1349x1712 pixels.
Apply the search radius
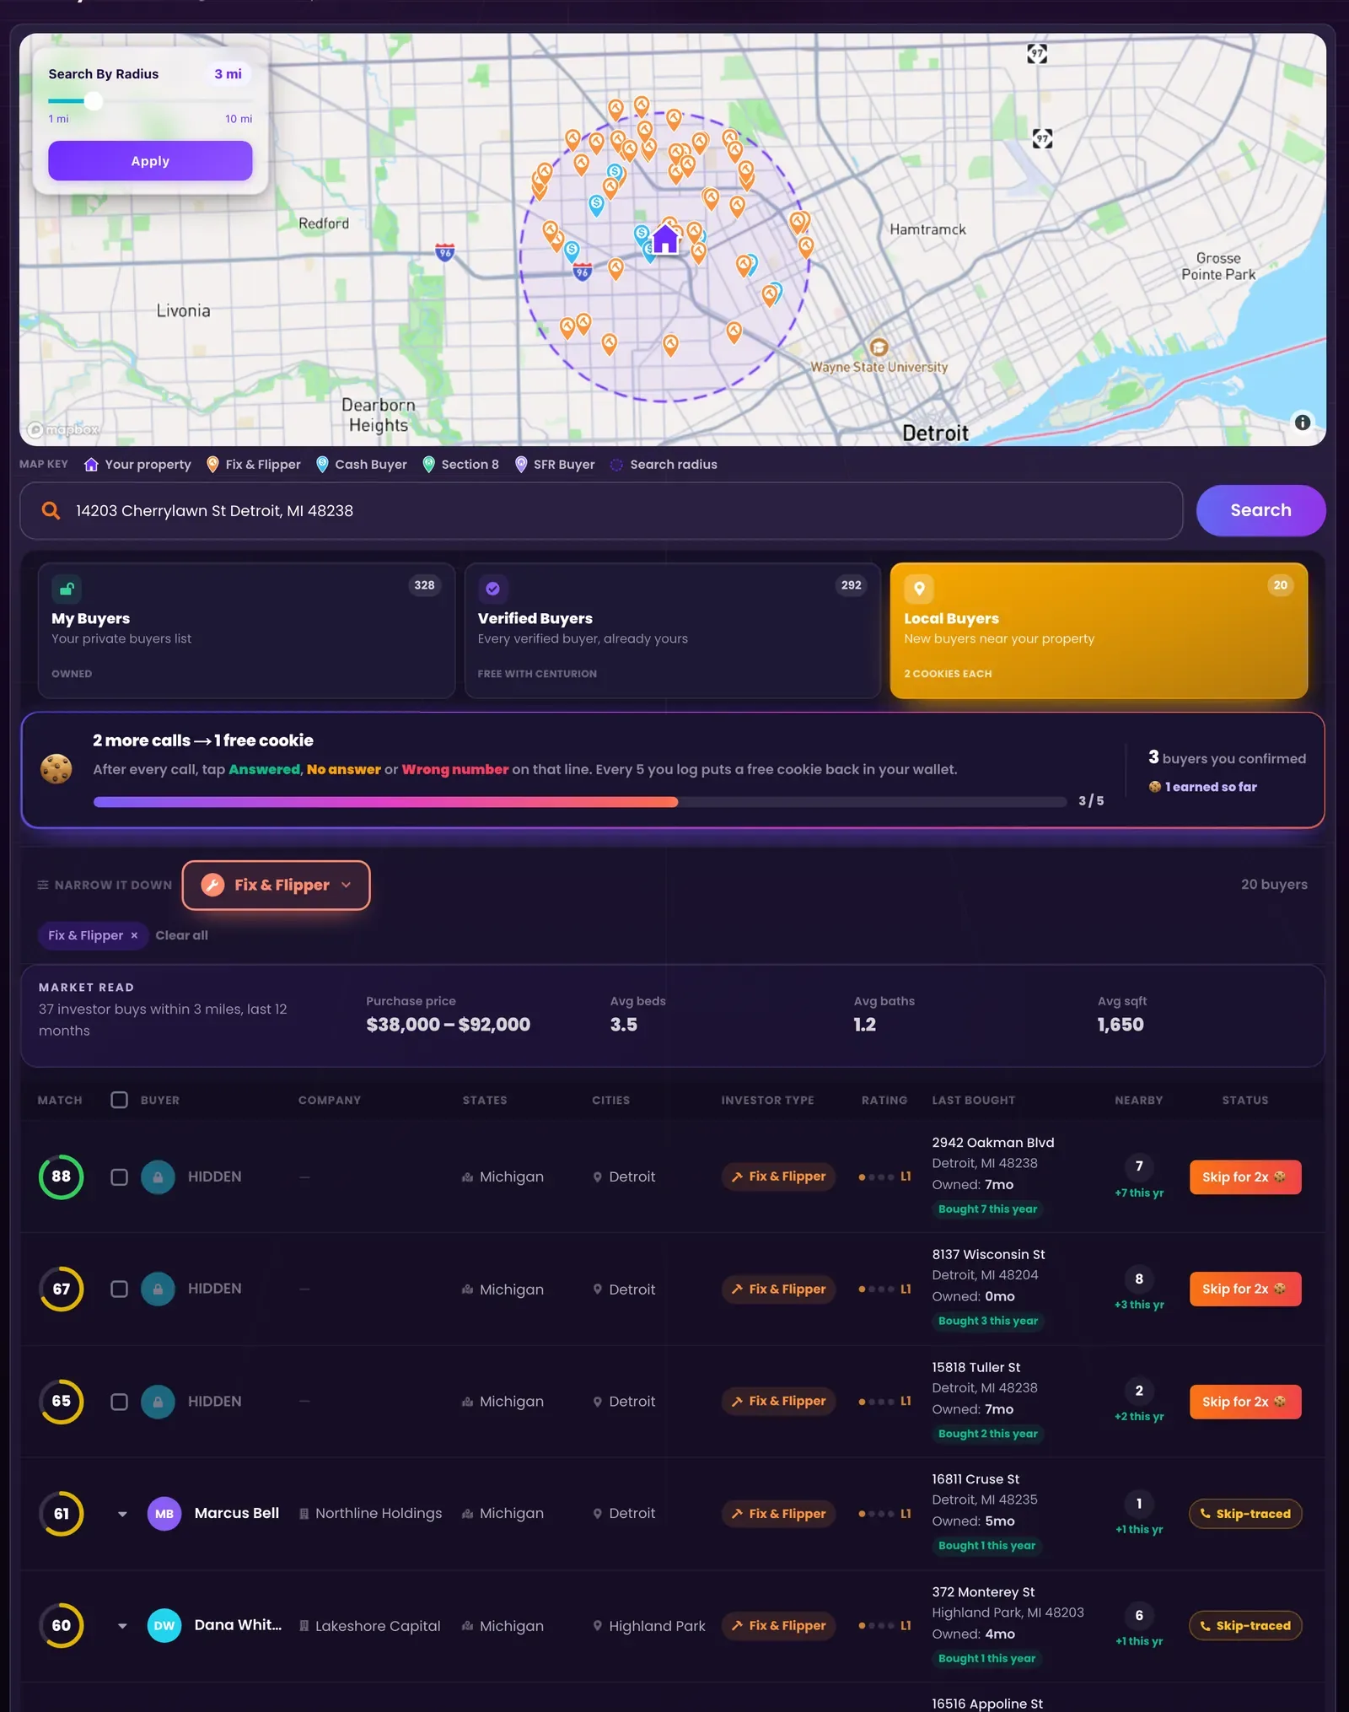[x=150, y=160]
